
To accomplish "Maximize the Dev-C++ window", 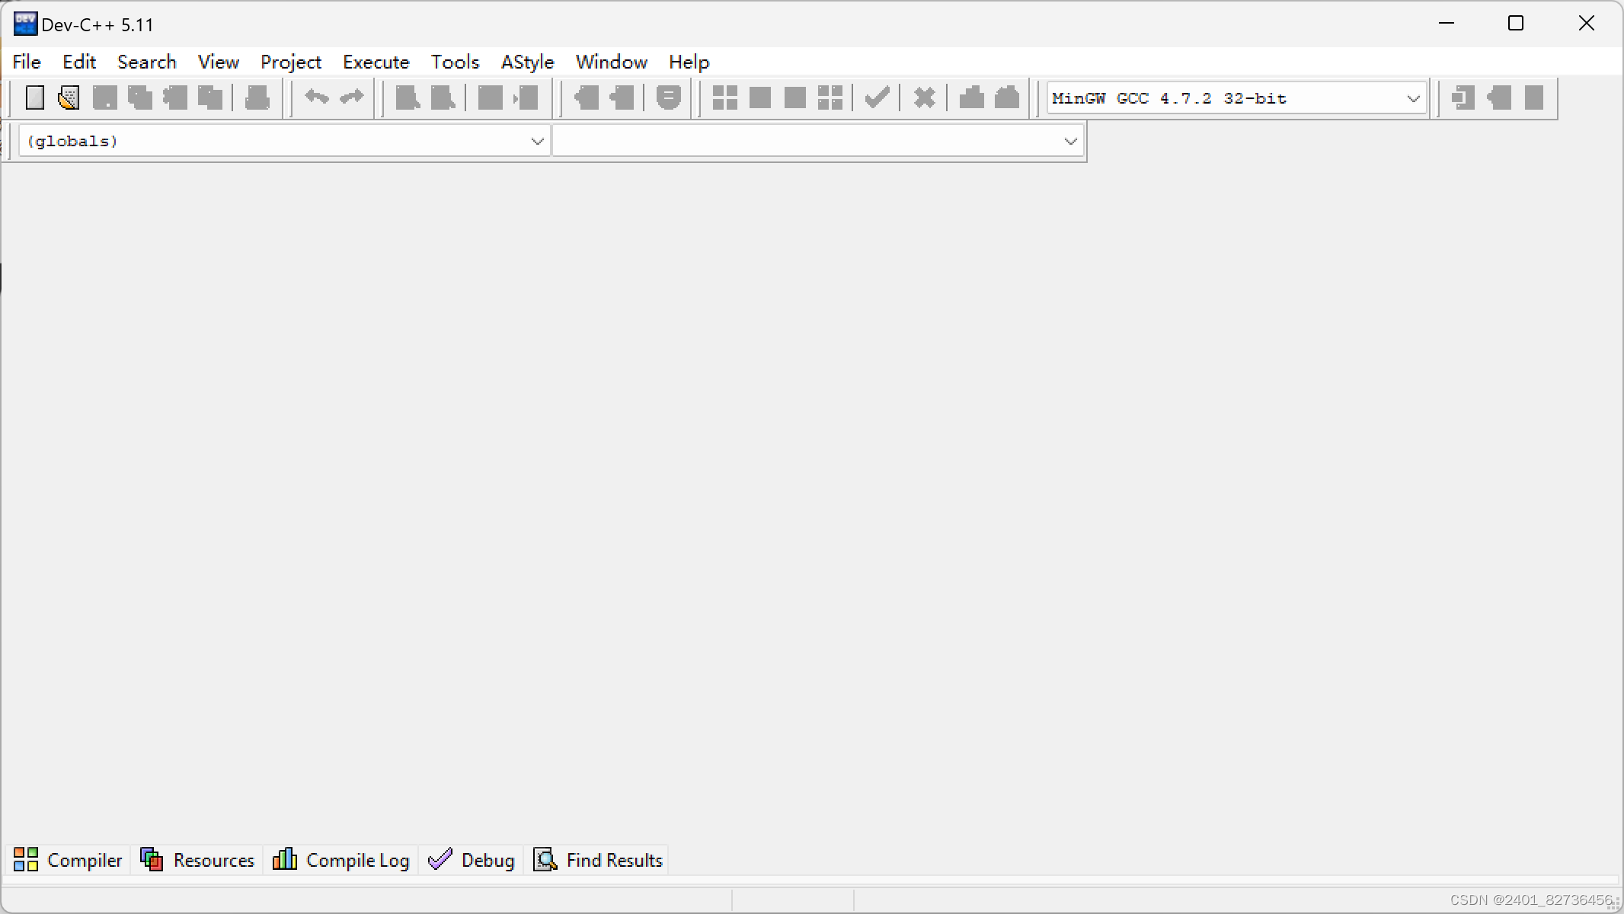I will pyautogui.click(x=1516, y=24).
